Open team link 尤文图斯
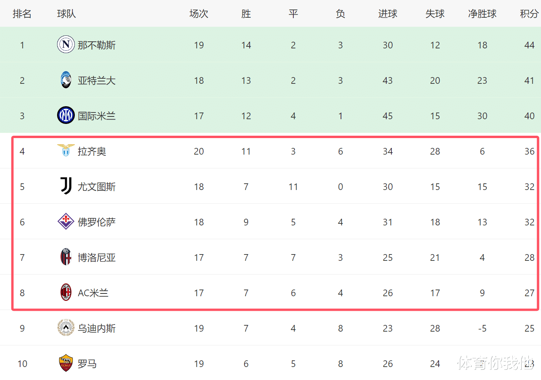Image resolution: width=541 pixels, height=380 pixels. pos(96,187)
